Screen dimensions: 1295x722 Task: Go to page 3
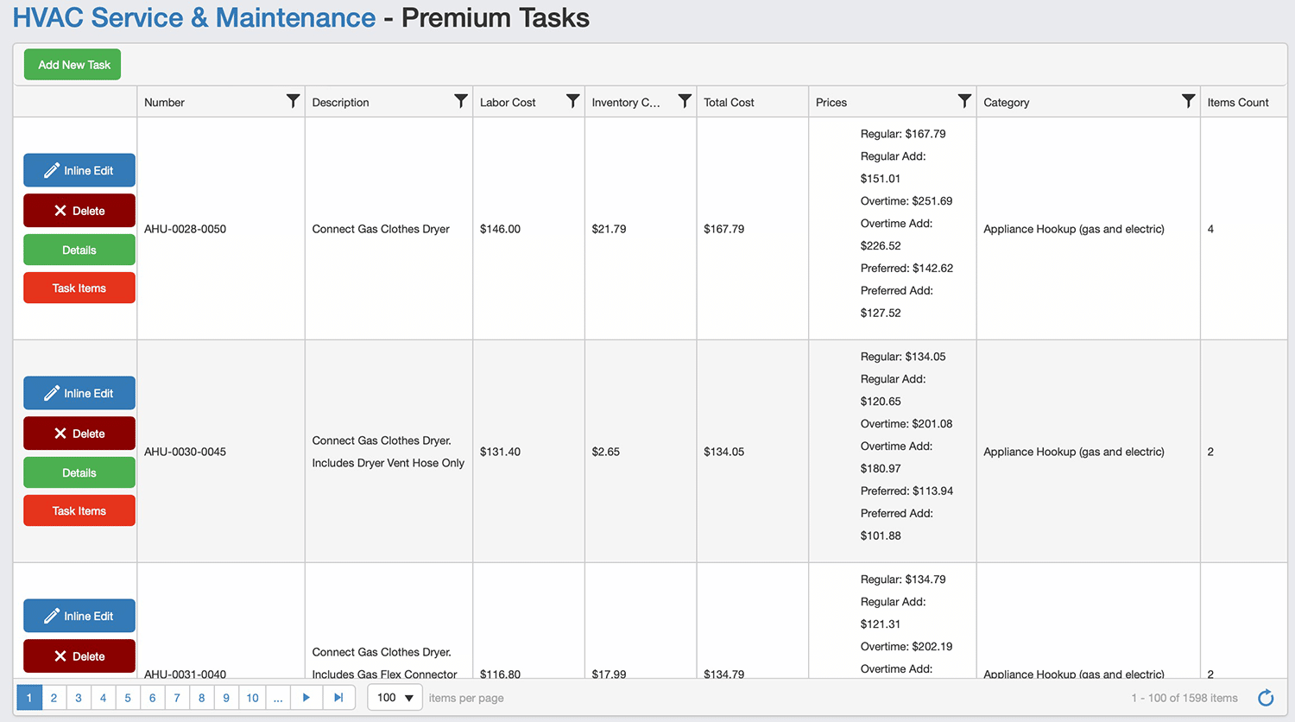pos(79,698)
